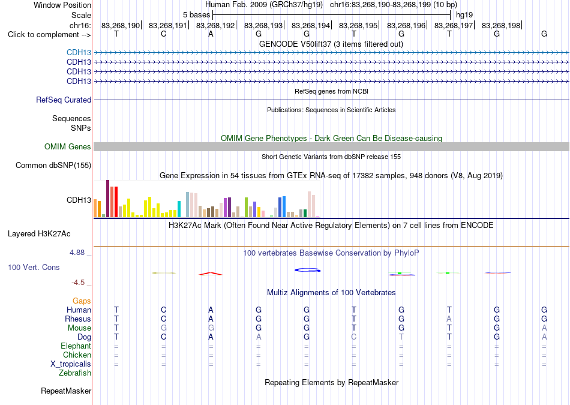Image resolution: width=570 pixels, height=405 pixels.
Task: Click the gray T in the Dog row
Action: tap(401, 337)
